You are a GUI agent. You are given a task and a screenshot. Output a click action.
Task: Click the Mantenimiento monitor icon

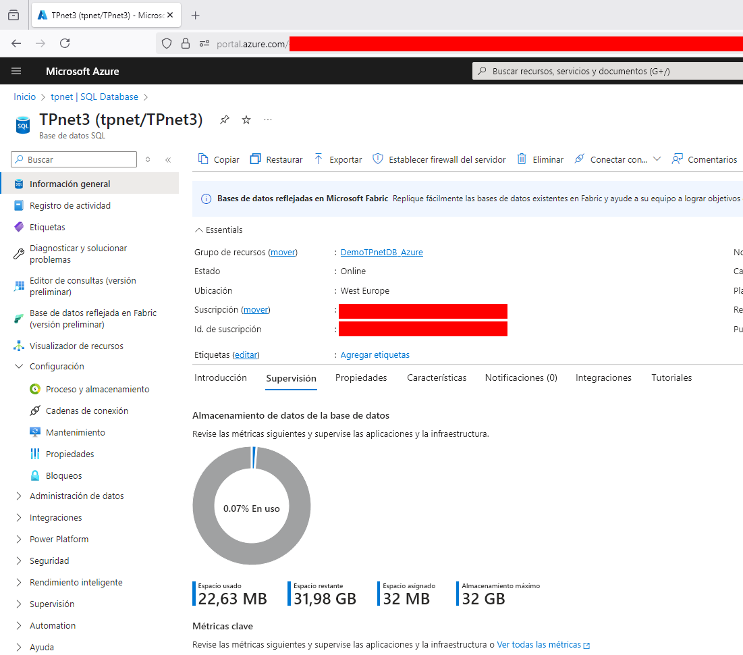click(35, 432)
